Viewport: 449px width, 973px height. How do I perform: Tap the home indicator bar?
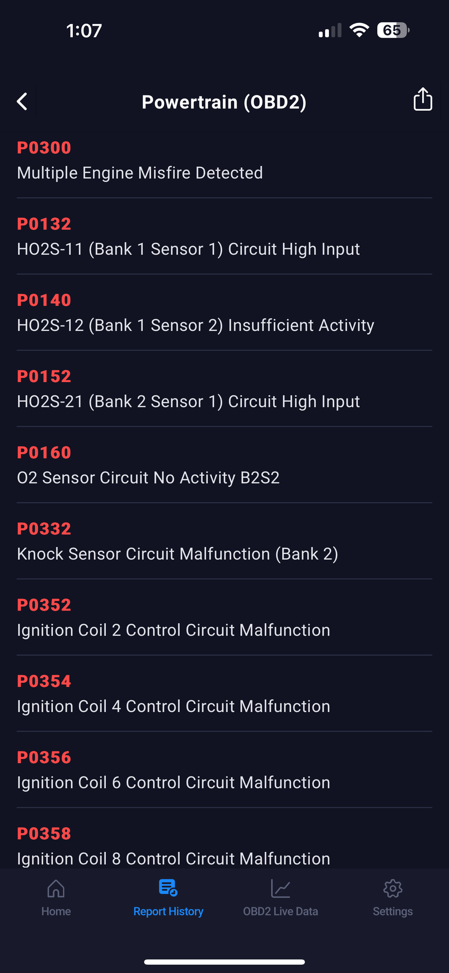(224, 962)
